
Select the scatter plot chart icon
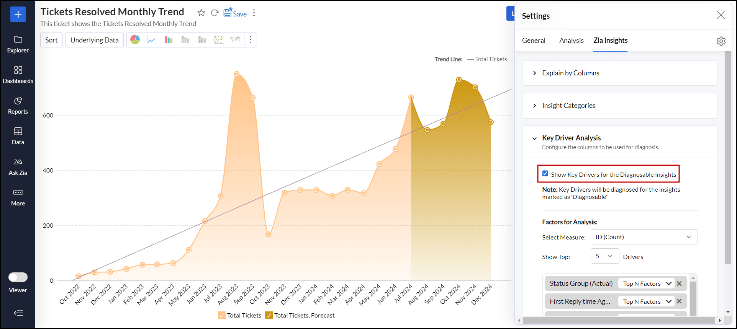[x=219, y=40]
